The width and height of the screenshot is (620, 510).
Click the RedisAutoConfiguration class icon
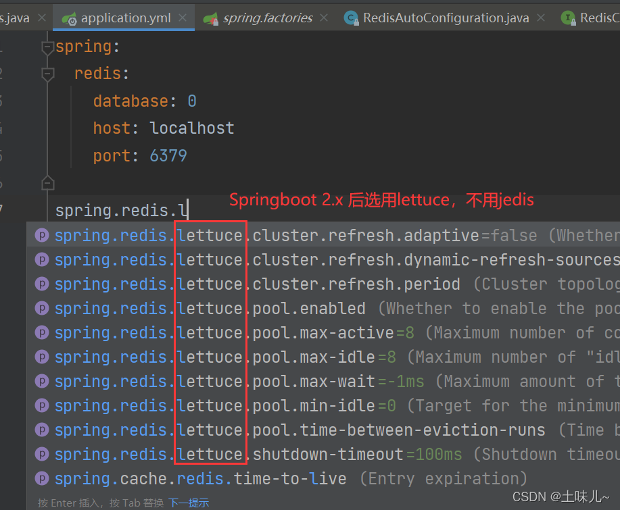[x=351, y=18]
